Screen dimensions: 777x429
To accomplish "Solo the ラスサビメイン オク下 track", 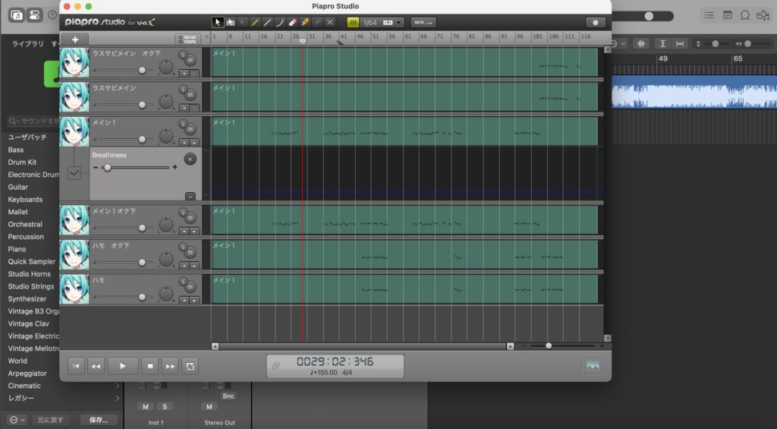I will pos(182,55).
